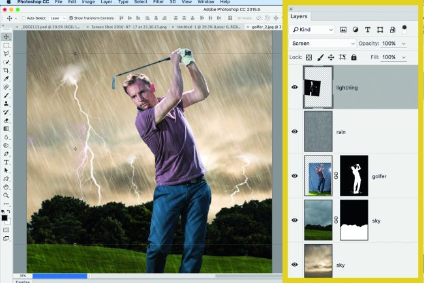
Task: Select the History Brush tool
Action: (x=6, y=112)
